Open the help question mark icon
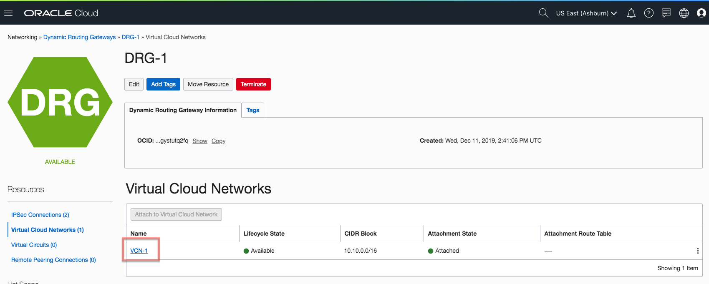The image size is (709, 284). point(648,13)
